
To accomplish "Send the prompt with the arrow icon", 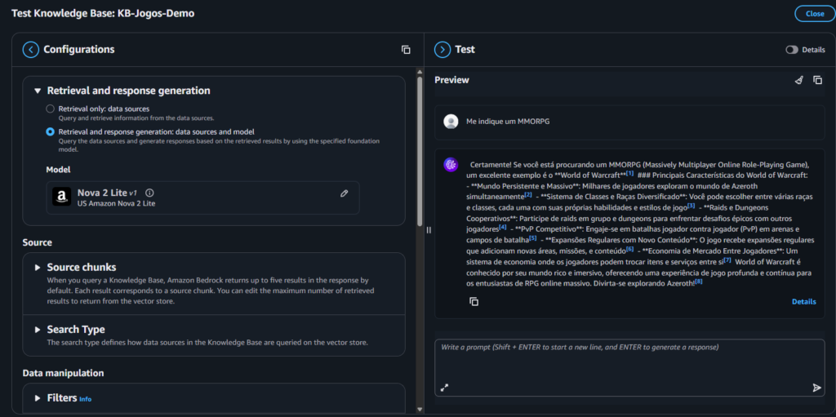I will (816, 388).
